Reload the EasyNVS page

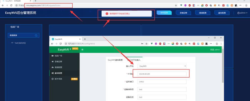click(x=11, y=5)
